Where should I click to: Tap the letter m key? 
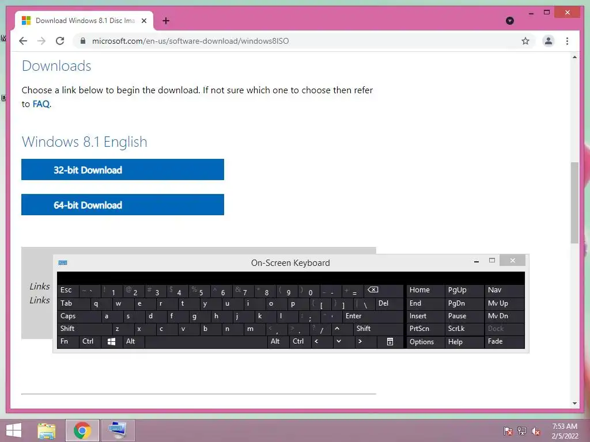254,329
